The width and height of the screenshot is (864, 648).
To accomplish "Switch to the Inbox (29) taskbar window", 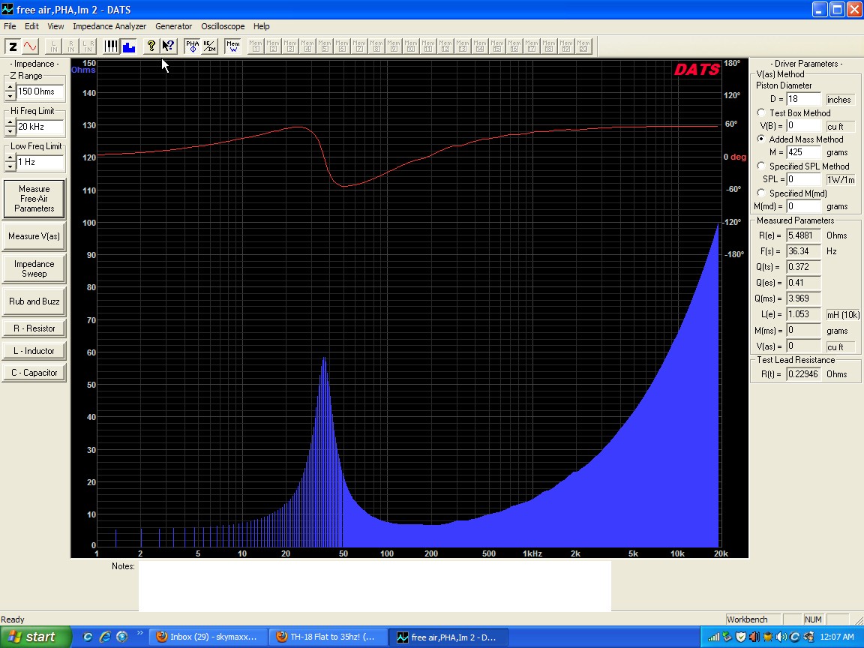I will tap(208, 637).
